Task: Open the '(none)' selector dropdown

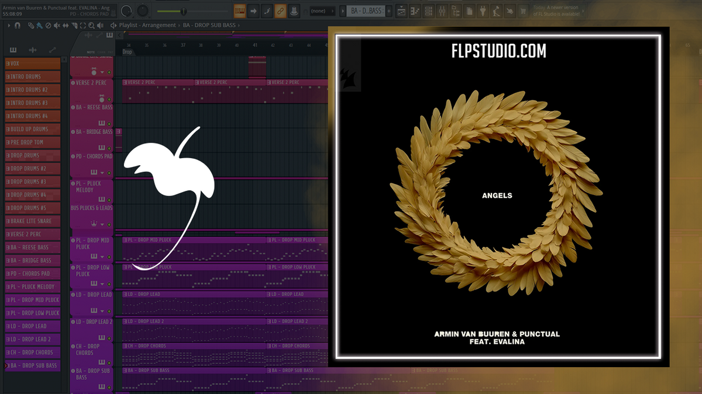Action: click(x=321, y=11)
